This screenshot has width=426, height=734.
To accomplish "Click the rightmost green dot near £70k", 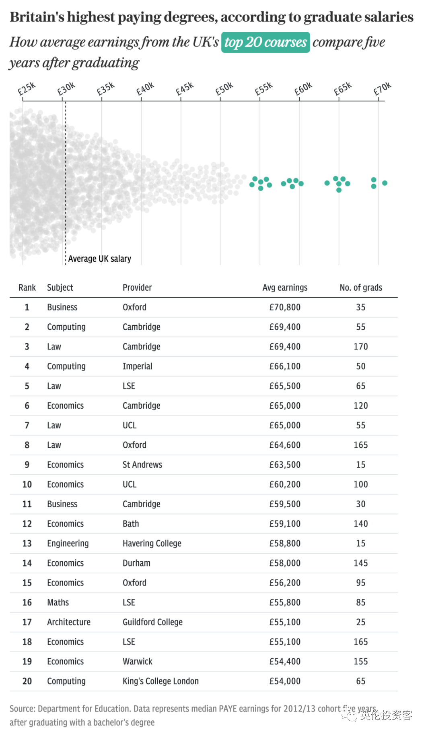I will tap(385, 183).
